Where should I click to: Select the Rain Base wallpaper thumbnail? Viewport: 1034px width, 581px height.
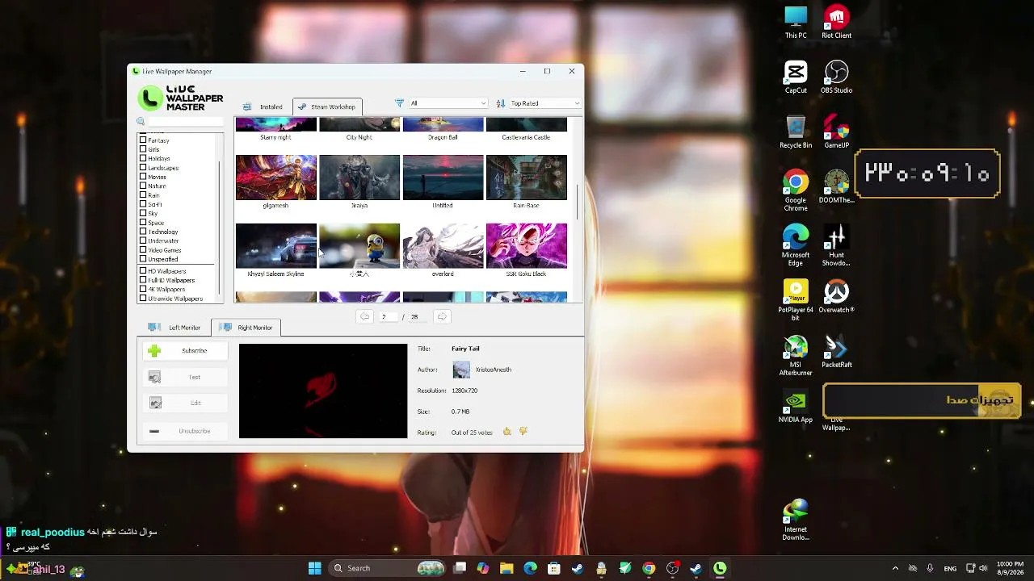tap(526, 178)
